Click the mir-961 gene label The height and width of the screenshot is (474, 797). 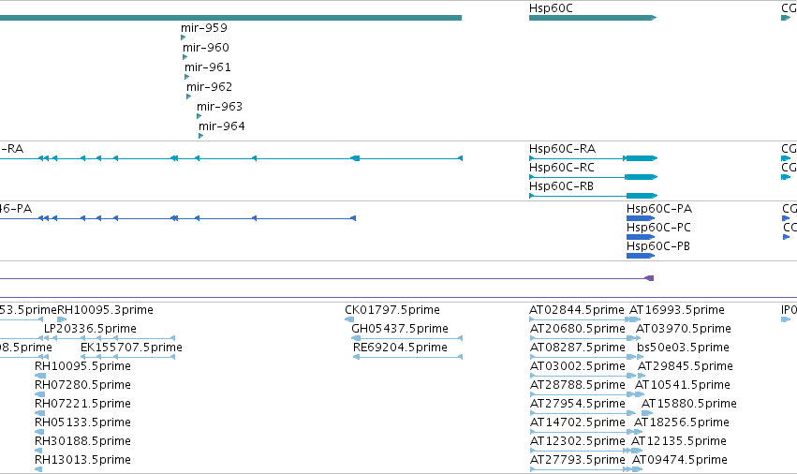207,67
